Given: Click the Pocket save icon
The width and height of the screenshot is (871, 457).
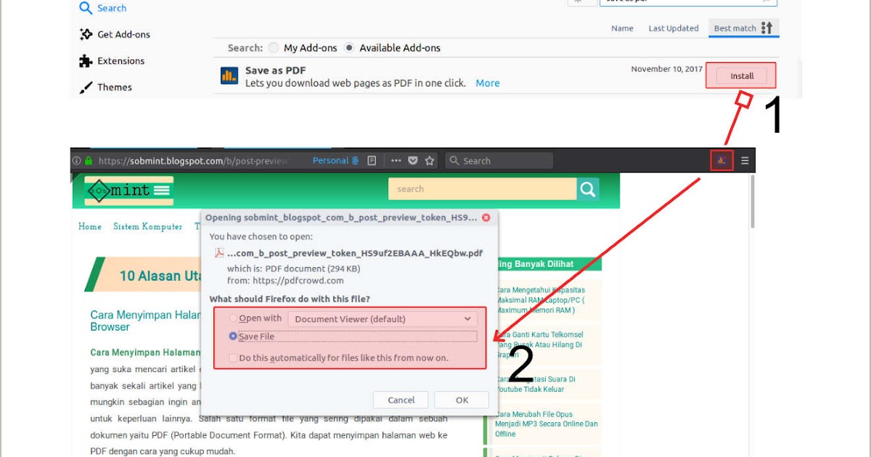Looking at the screenshot, I should [x=413, y=160].
